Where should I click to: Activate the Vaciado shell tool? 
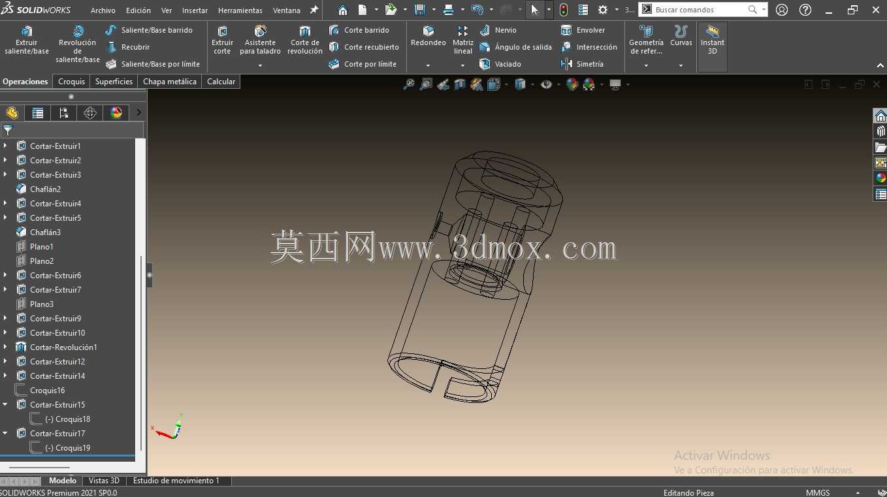coord(500,64)
